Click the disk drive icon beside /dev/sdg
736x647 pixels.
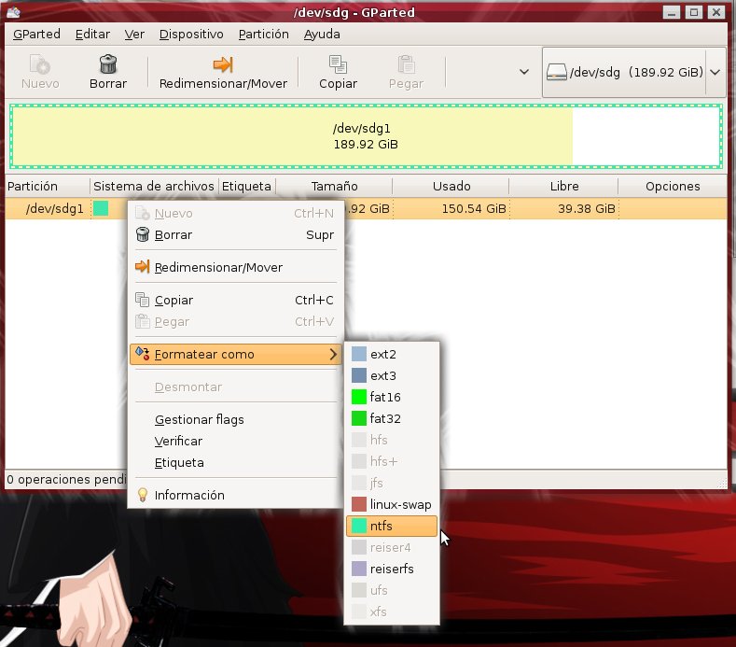pos(557,73)
